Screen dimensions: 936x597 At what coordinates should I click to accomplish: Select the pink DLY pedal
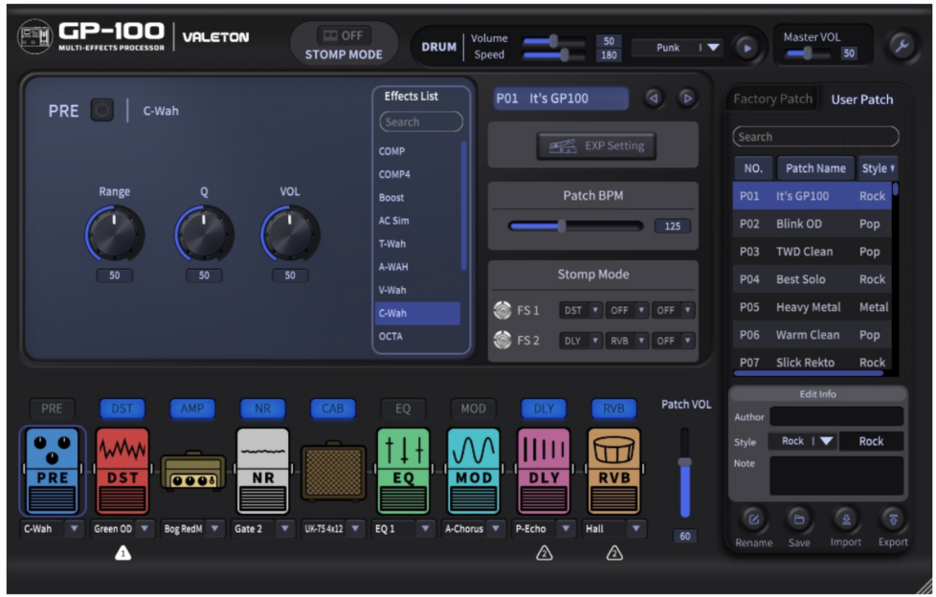(544, 471)
